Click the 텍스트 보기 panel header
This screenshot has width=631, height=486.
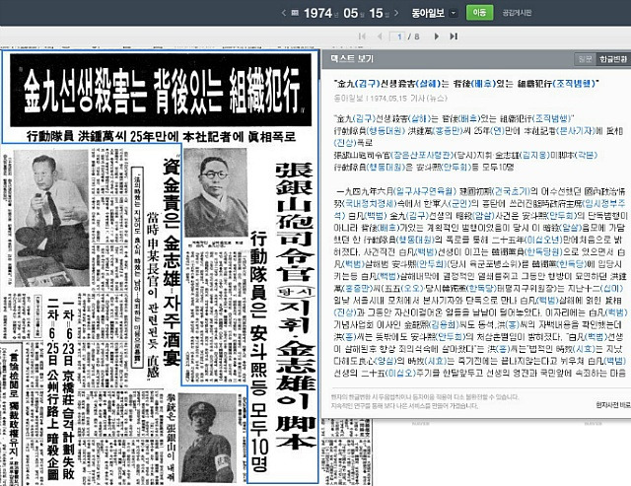[352, 59]
